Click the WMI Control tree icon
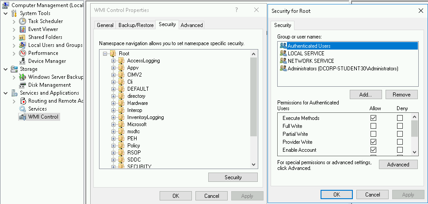Image resolution: width=428 pixels, height=204 pixels. pos(23,117)
